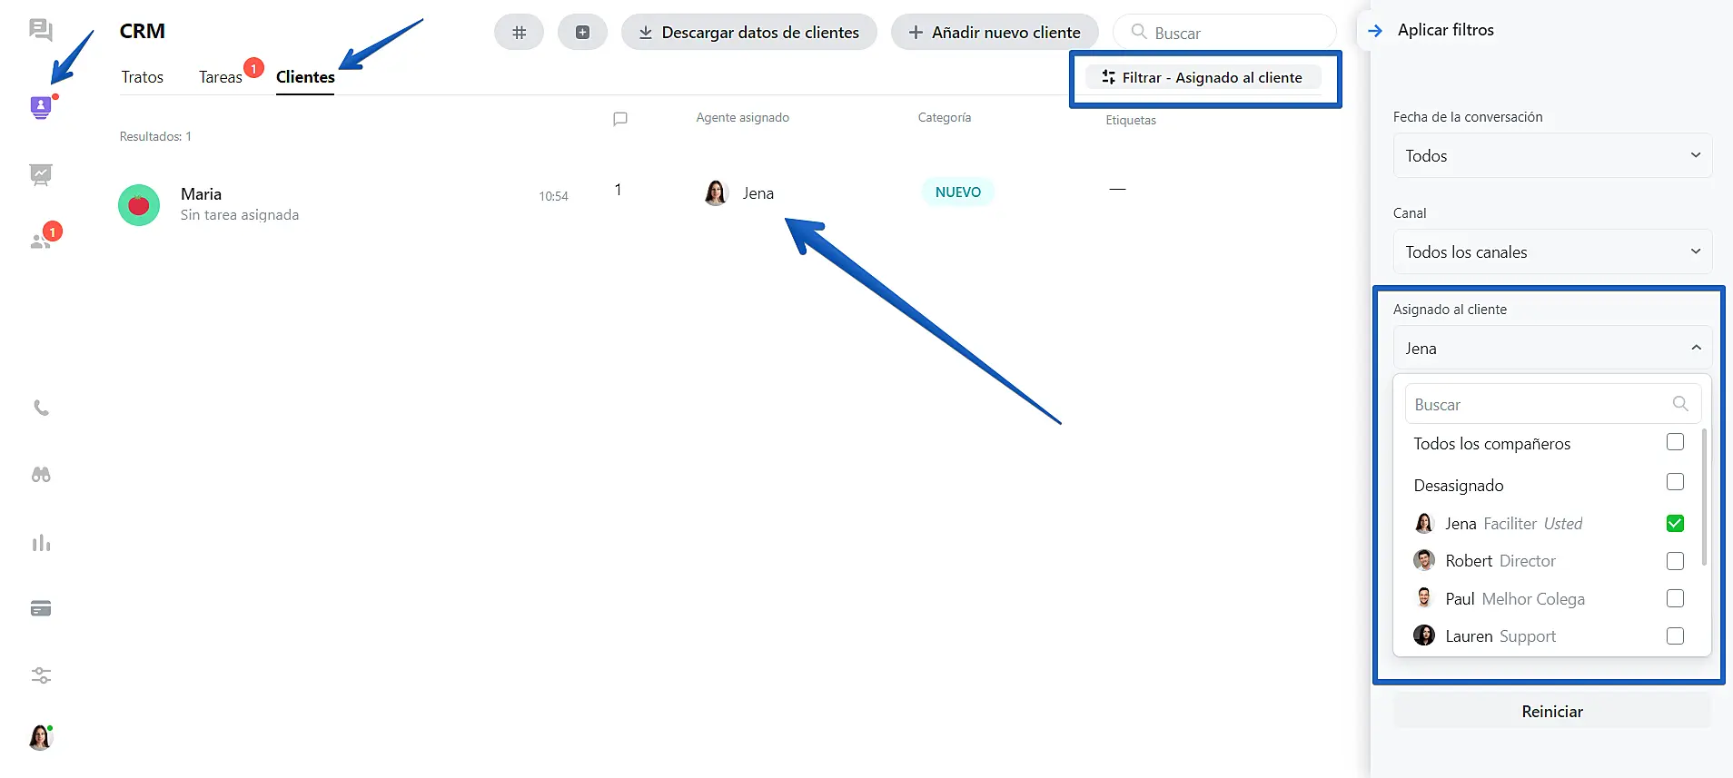Check the Robert Director checkbox

tap(1675, 561)
